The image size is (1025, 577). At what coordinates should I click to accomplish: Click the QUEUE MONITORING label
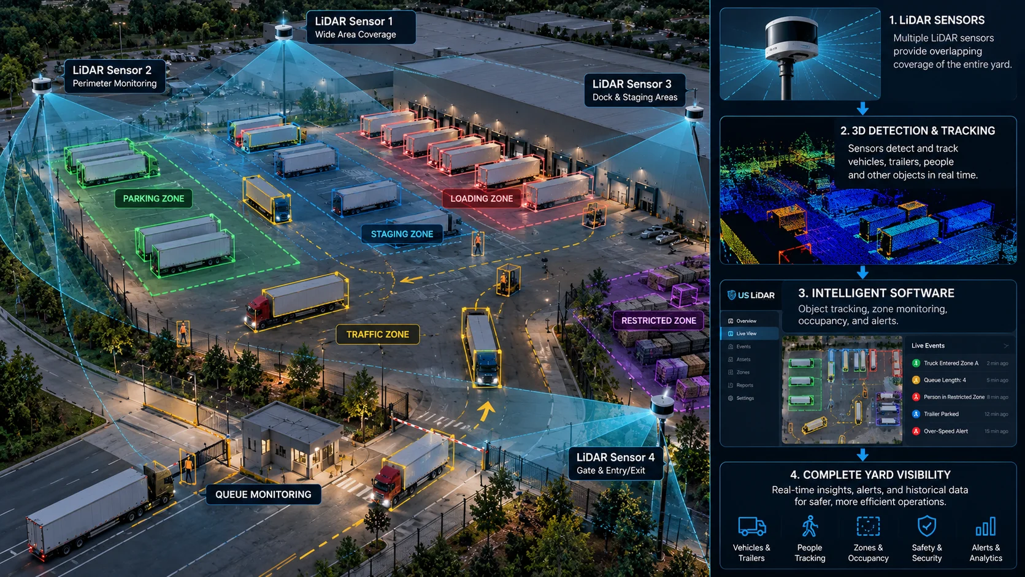point(263,494)
